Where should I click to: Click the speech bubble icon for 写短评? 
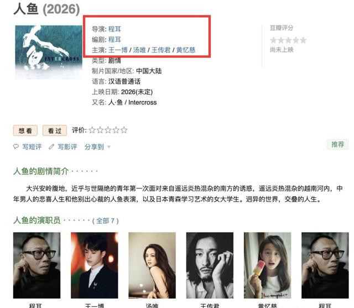16,147
